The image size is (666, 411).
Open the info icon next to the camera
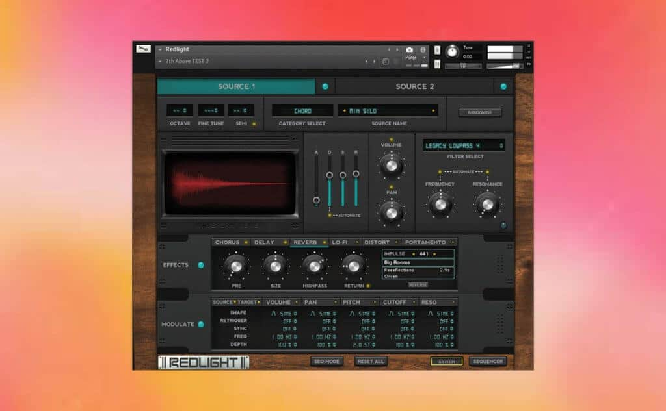423,49
